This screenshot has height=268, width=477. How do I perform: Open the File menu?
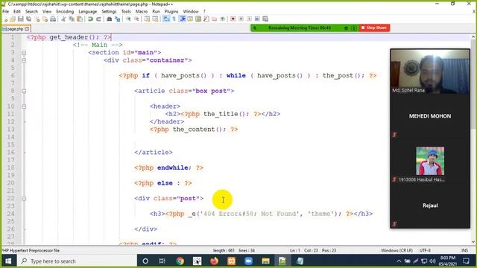point(6,12)
